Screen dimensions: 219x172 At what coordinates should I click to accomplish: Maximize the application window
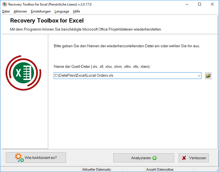199,4
